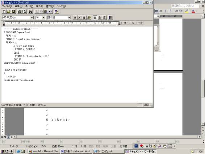This screenshot has height=154, width=205.
Task: Open a file with the Open folder icon
Action: pos(9,12)
